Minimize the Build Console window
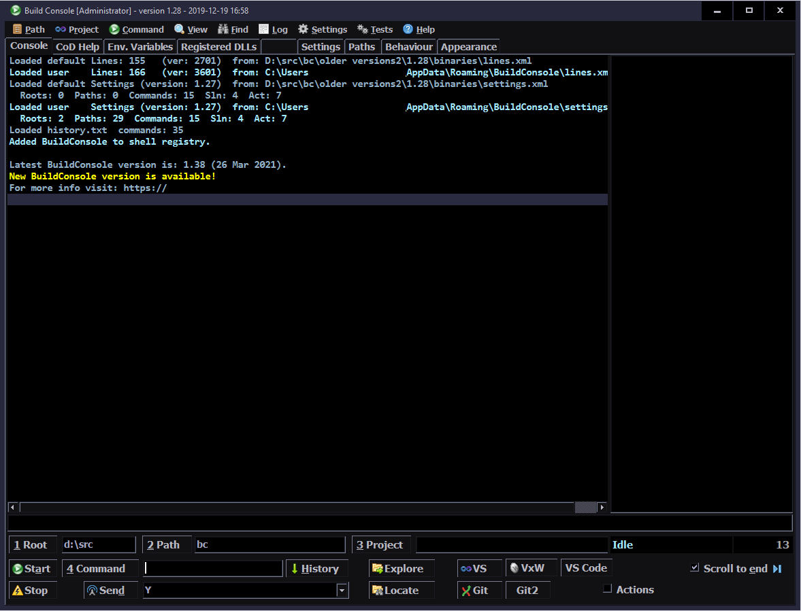The width and height of the screenshot is (801, 611). pyautogui.click(x=717, y=11)
